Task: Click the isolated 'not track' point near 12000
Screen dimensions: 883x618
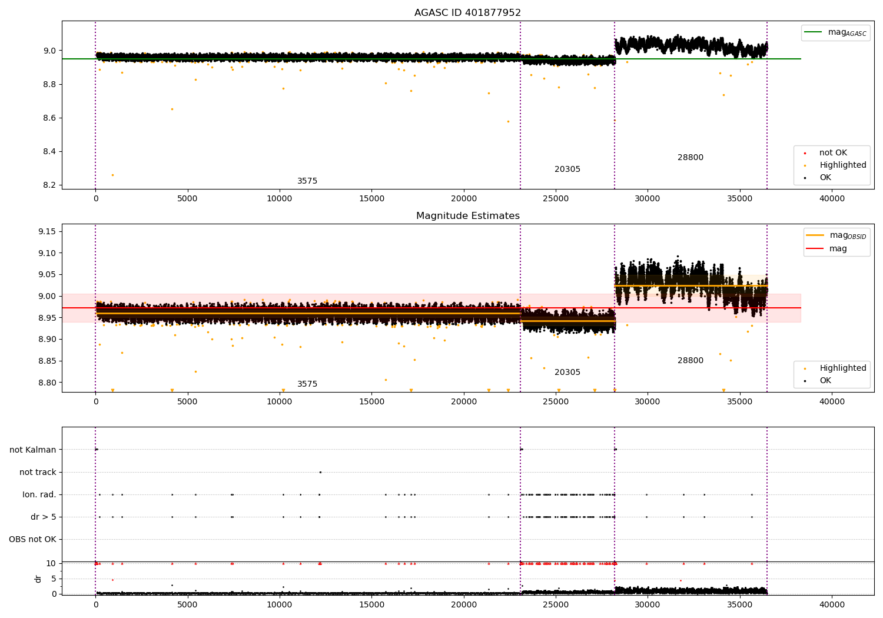Action: 320,472
